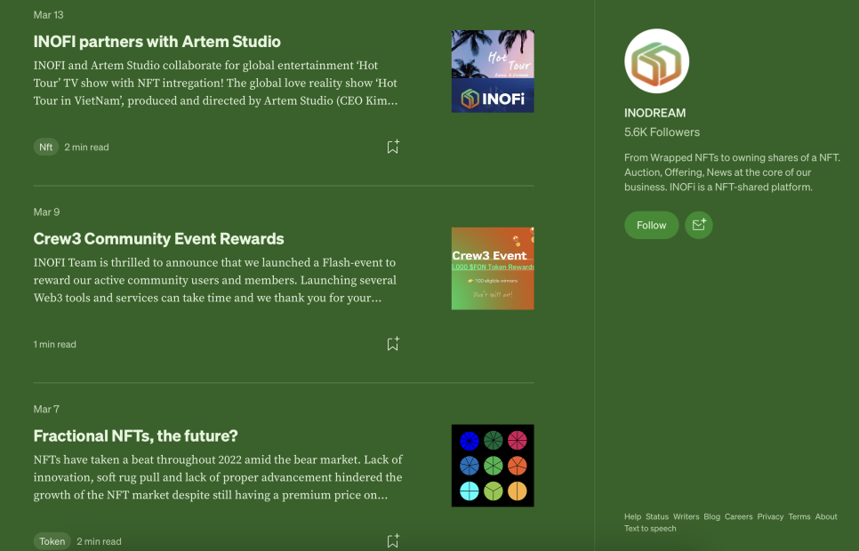The height and width of the screenshot is (551, 859).
Task: Open the INODREAM profile avatar
Action: pyautogui.click(x=656, y=60)
